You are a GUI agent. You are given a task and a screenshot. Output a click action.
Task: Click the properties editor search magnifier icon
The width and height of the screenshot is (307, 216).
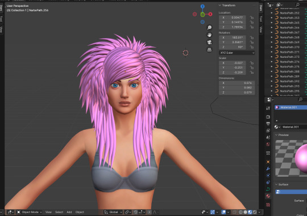point(300,100)
